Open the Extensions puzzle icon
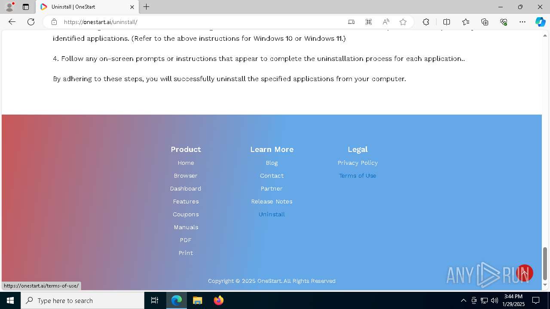Viewport: 550px width, 309px height. pos(426,22)
